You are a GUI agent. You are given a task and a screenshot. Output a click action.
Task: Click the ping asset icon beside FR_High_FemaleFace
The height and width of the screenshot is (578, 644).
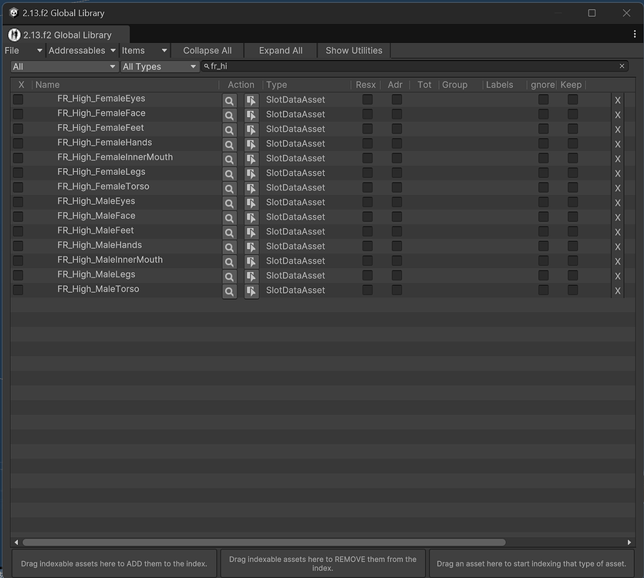251,113
